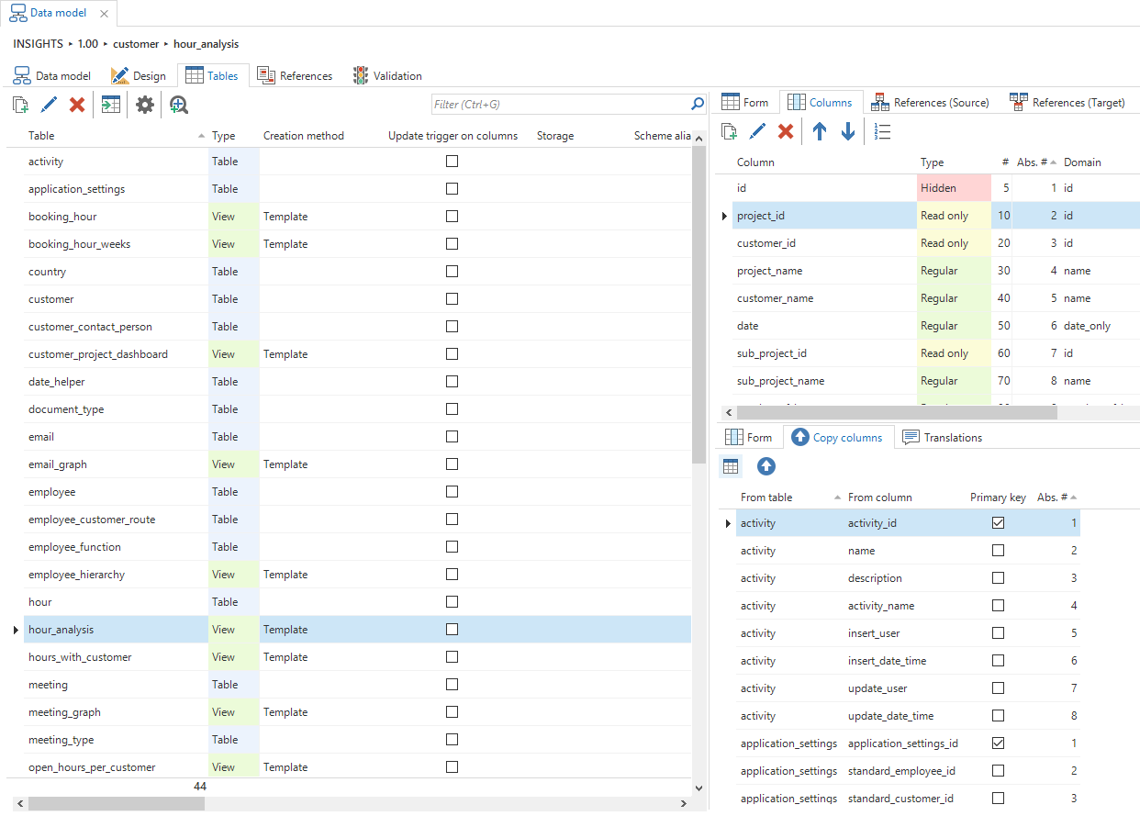1140x816 pixels.
Task: Move column down with blue down arrow
Action: point(848,132)
